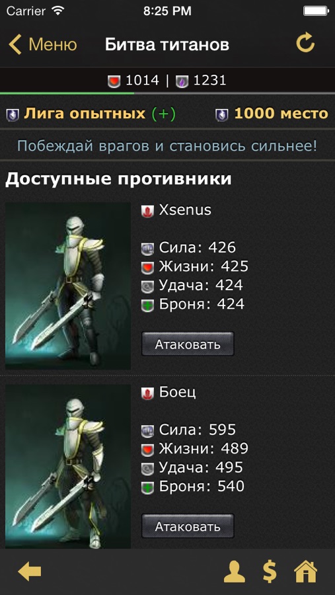This screenshot has width=335, height=595.
Task: Open Xsenus knight avatar image
Action: [x=68, y=286]
